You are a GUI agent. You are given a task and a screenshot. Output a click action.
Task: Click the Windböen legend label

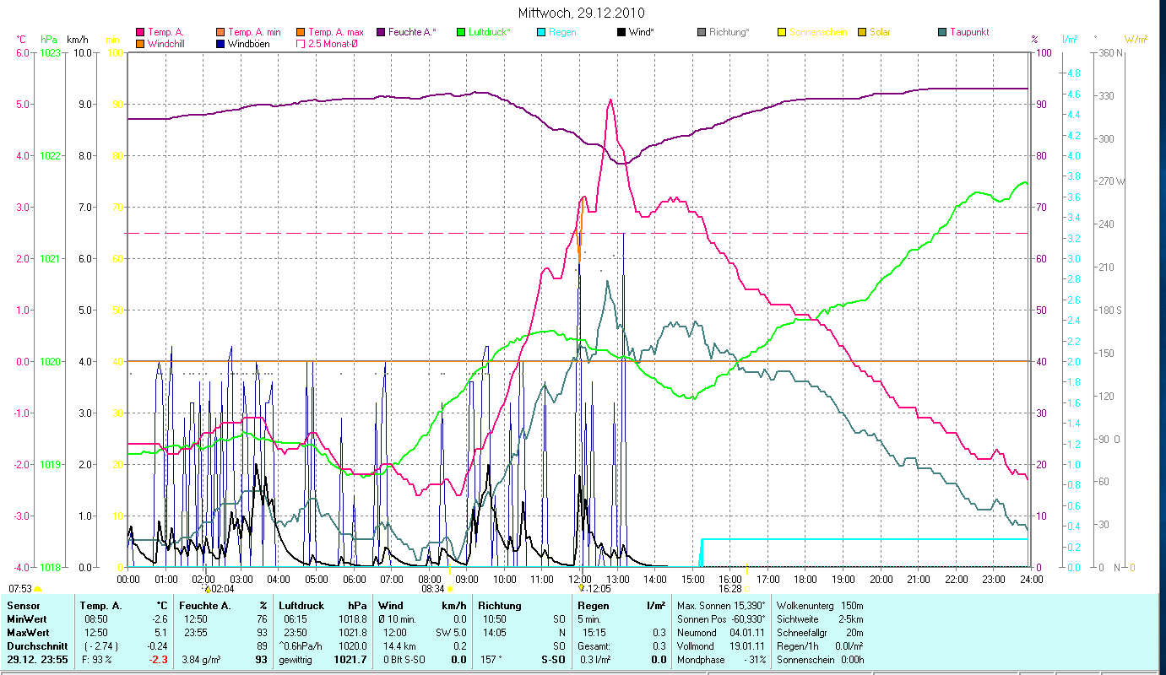[x=249, y=43]
